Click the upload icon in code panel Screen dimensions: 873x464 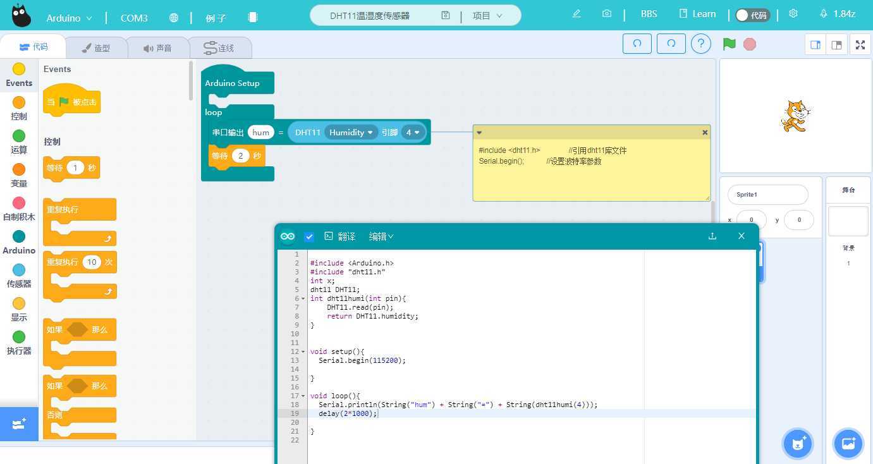tap(712, 236)
